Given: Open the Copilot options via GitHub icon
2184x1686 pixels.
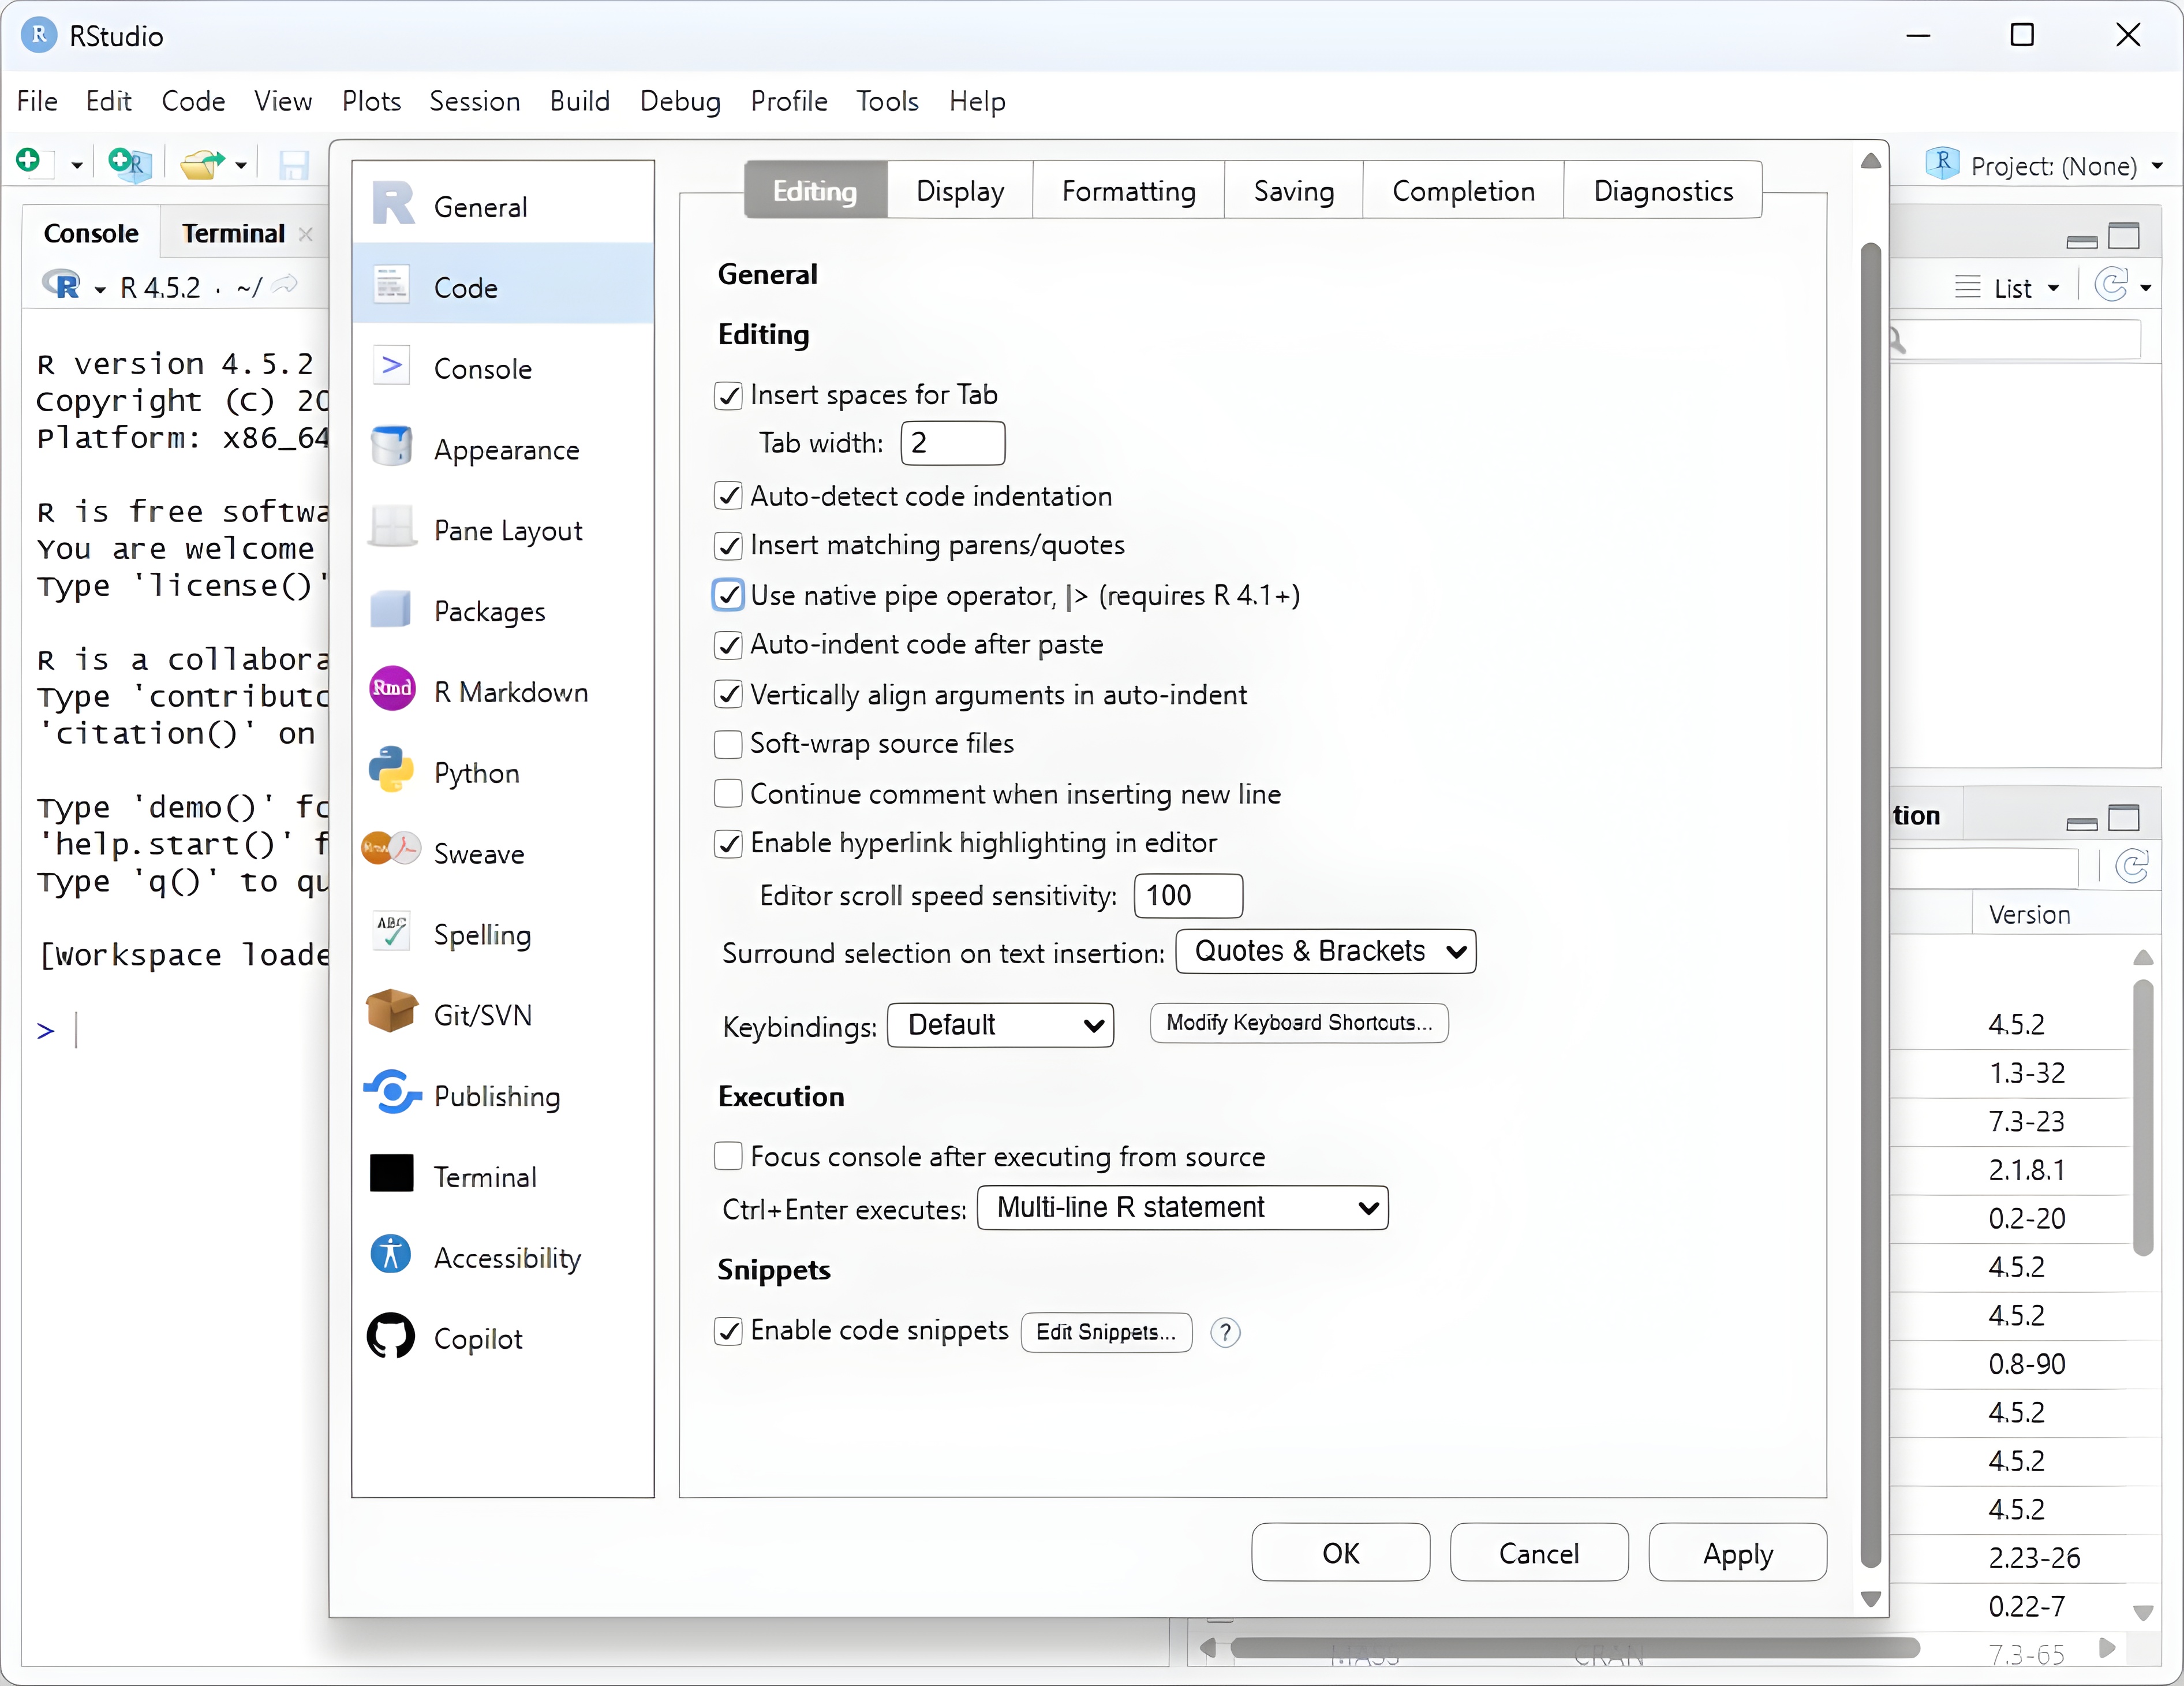Looking at the screenshot, I should coord(390,1336).
